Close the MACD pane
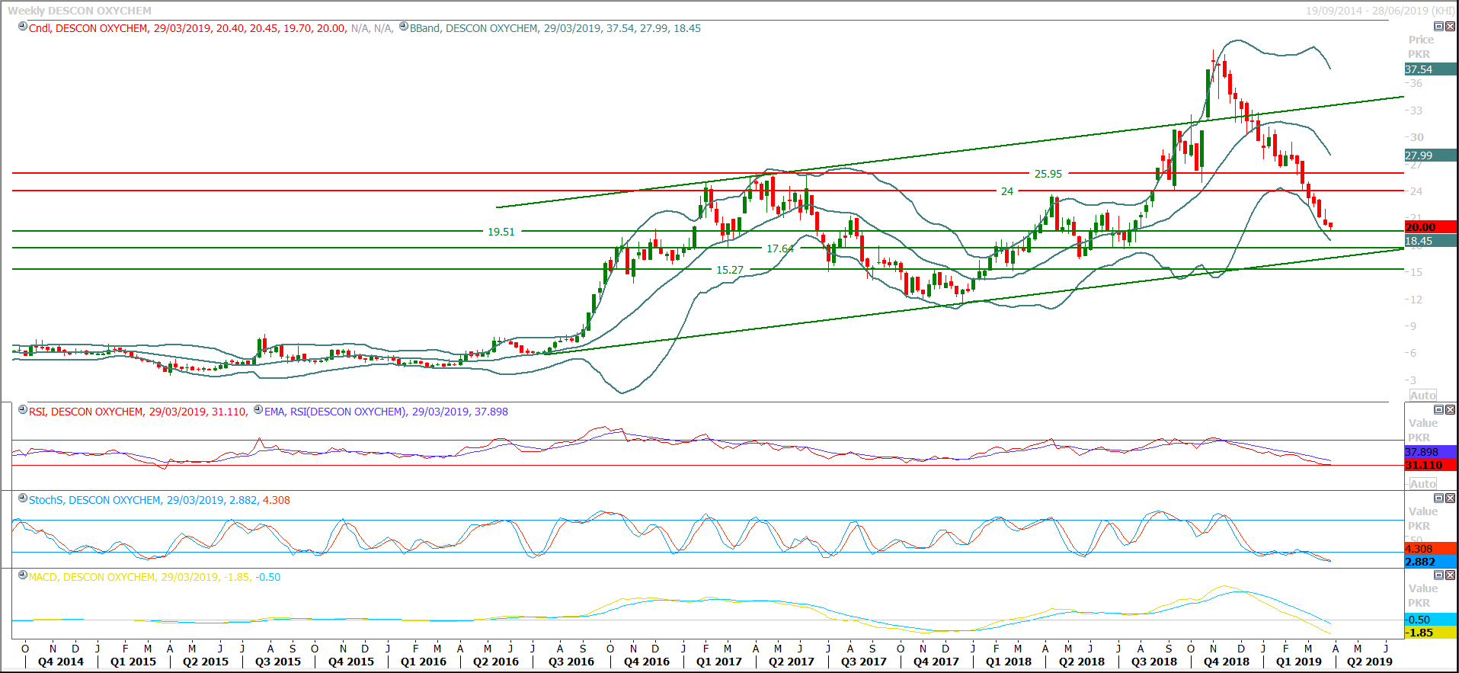 tap(1450, 575)
